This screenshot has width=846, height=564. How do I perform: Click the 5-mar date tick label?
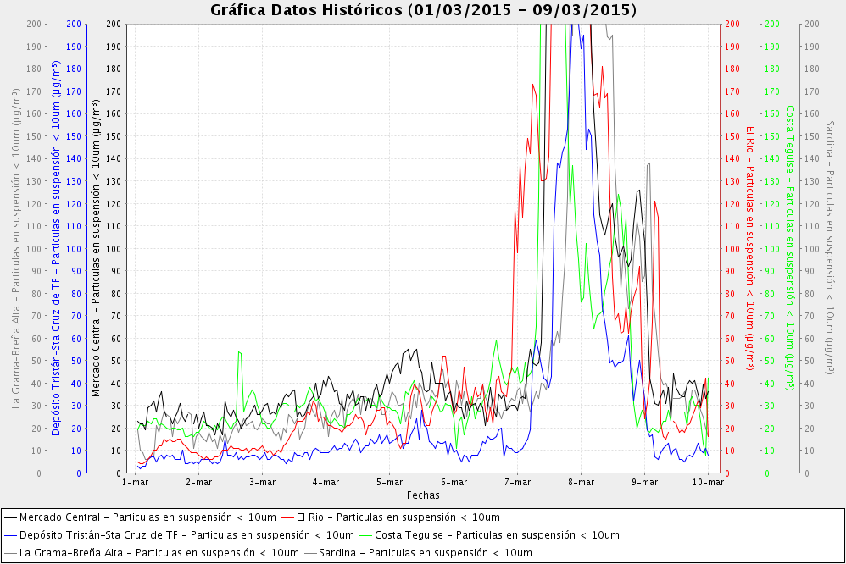[x=389, y=482]
